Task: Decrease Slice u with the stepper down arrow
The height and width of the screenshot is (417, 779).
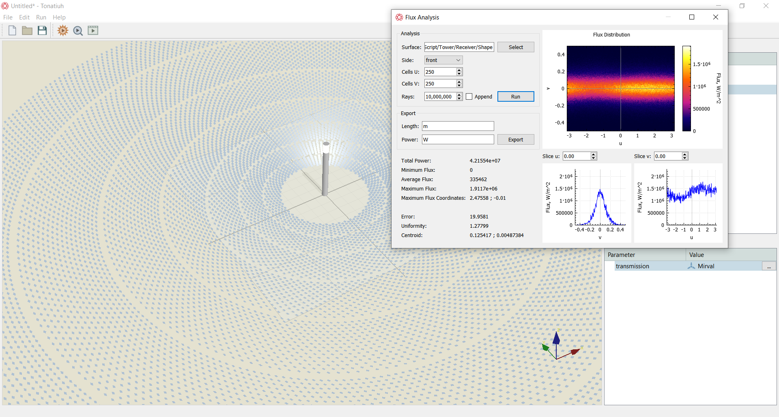Action: pos(594,158)
